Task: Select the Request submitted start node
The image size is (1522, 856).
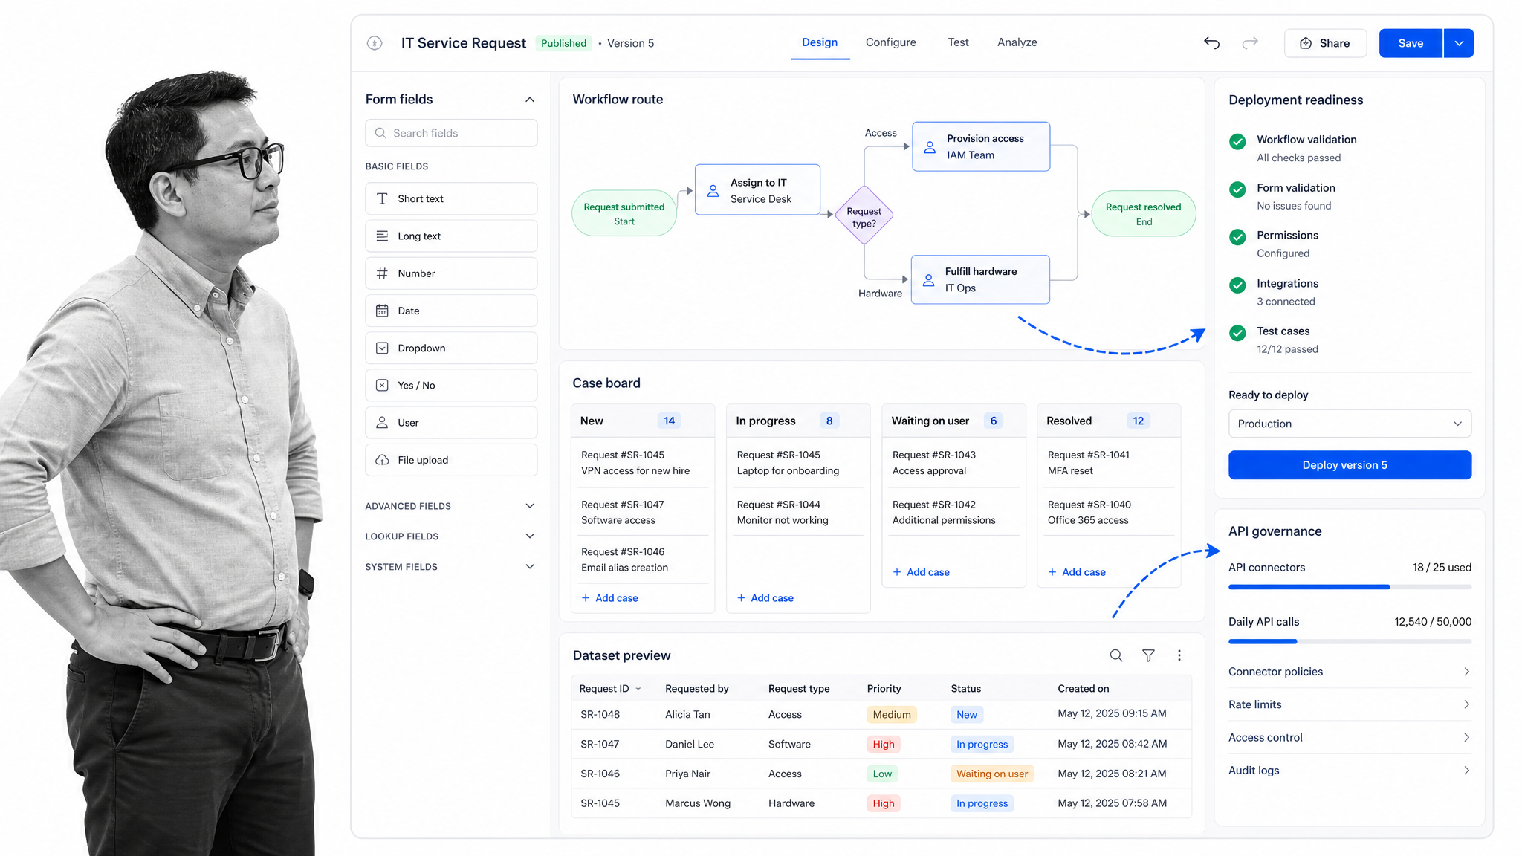Action: coord(624,214)
